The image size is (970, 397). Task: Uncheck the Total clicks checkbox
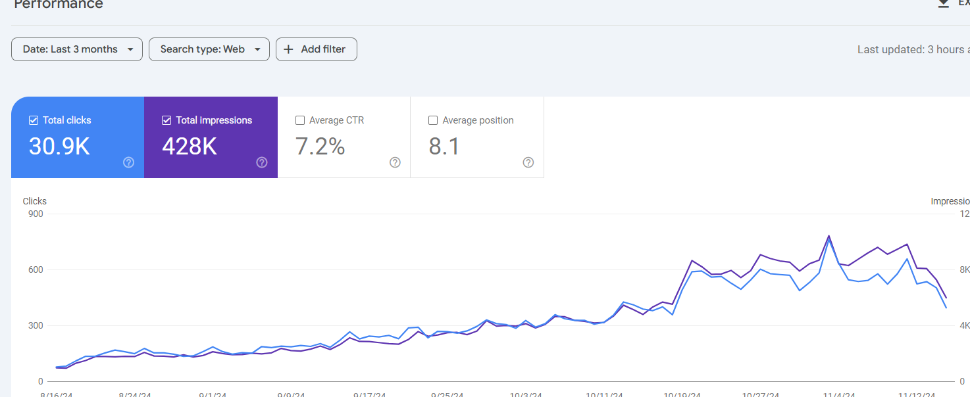click(34, 120)
